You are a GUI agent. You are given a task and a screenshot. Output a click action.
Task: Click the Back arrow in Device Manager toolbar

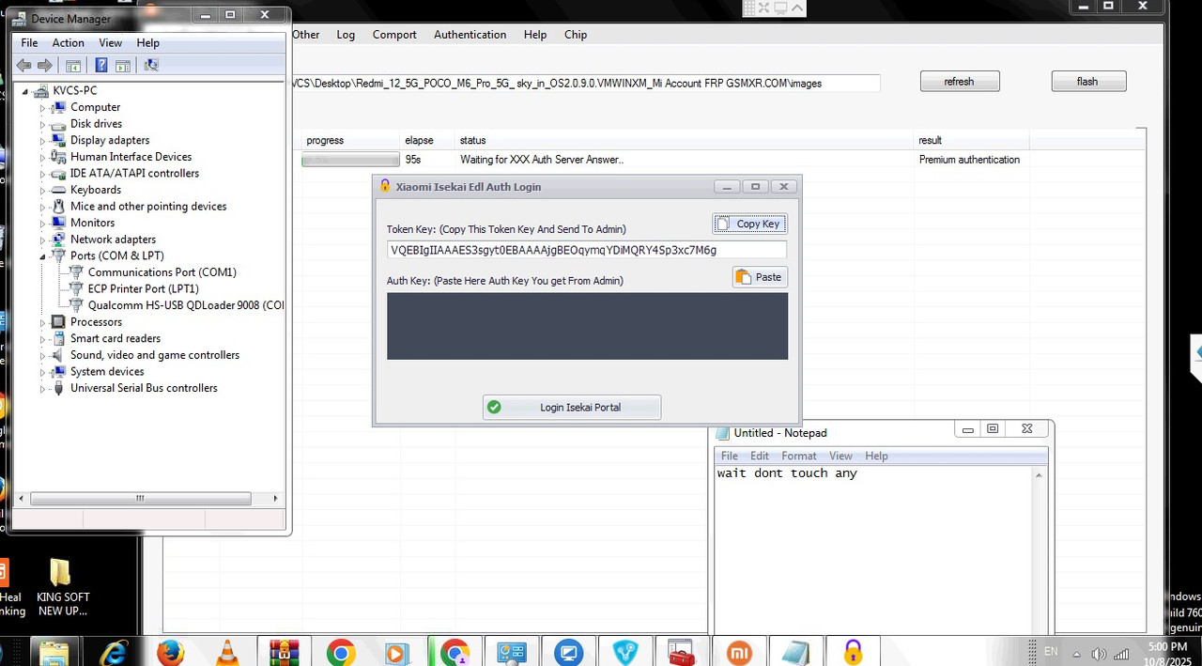coord(23,65)
